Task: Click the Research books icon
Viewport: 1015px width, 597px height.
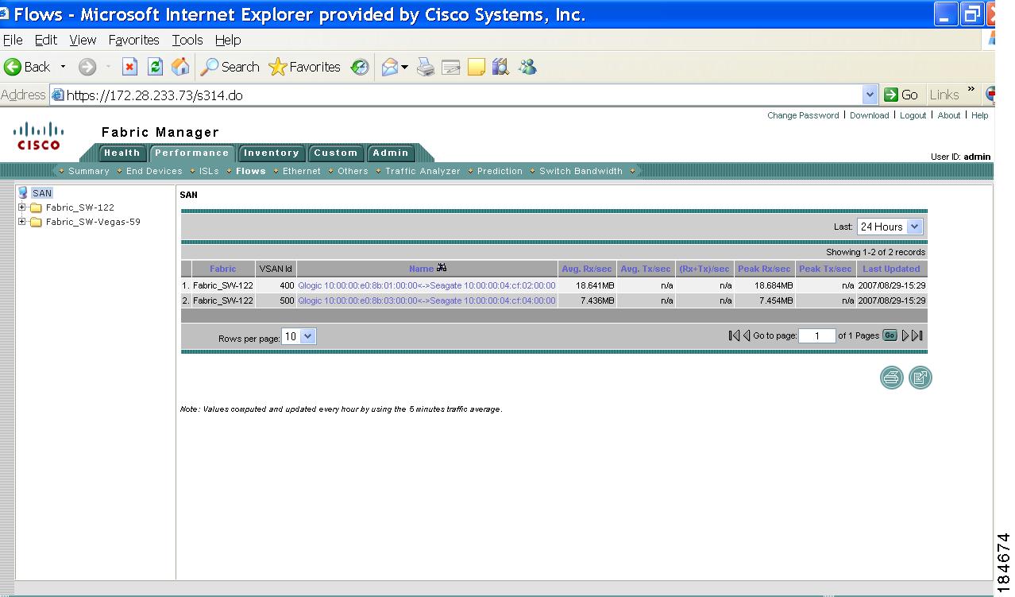Action: pos(500,68)
